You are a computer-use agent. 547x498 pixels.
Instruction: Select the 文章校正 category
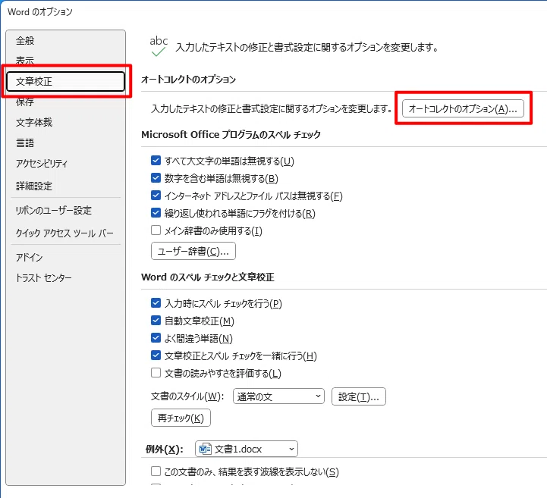pyautogui.click(x=65, y=82)
